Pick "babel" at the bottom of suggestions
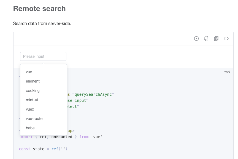Viewport: 238px width, 159px height. (31, 128)
